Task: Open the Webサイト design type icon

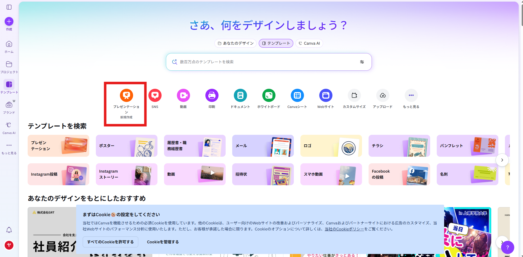Action: point(326,95)
